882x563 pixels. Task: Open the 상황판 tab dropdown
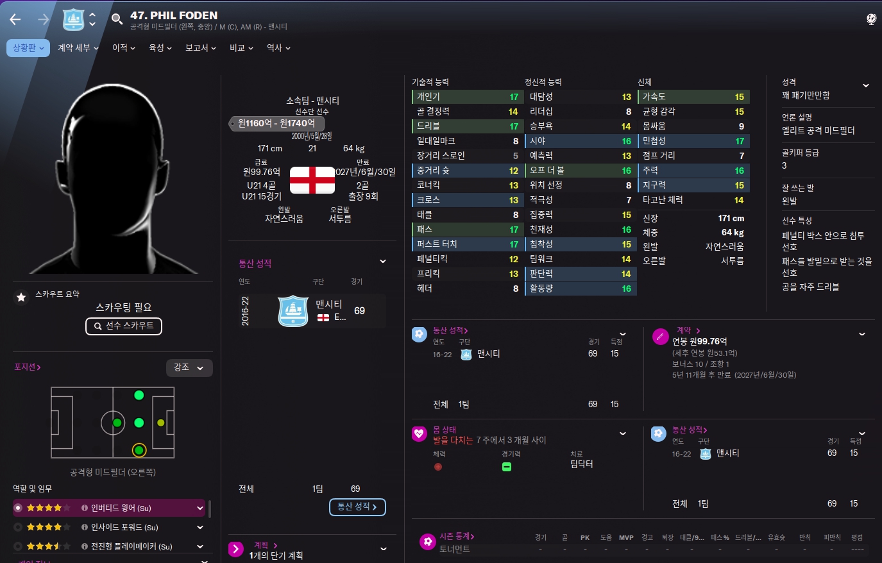click(x=28, y=48)
